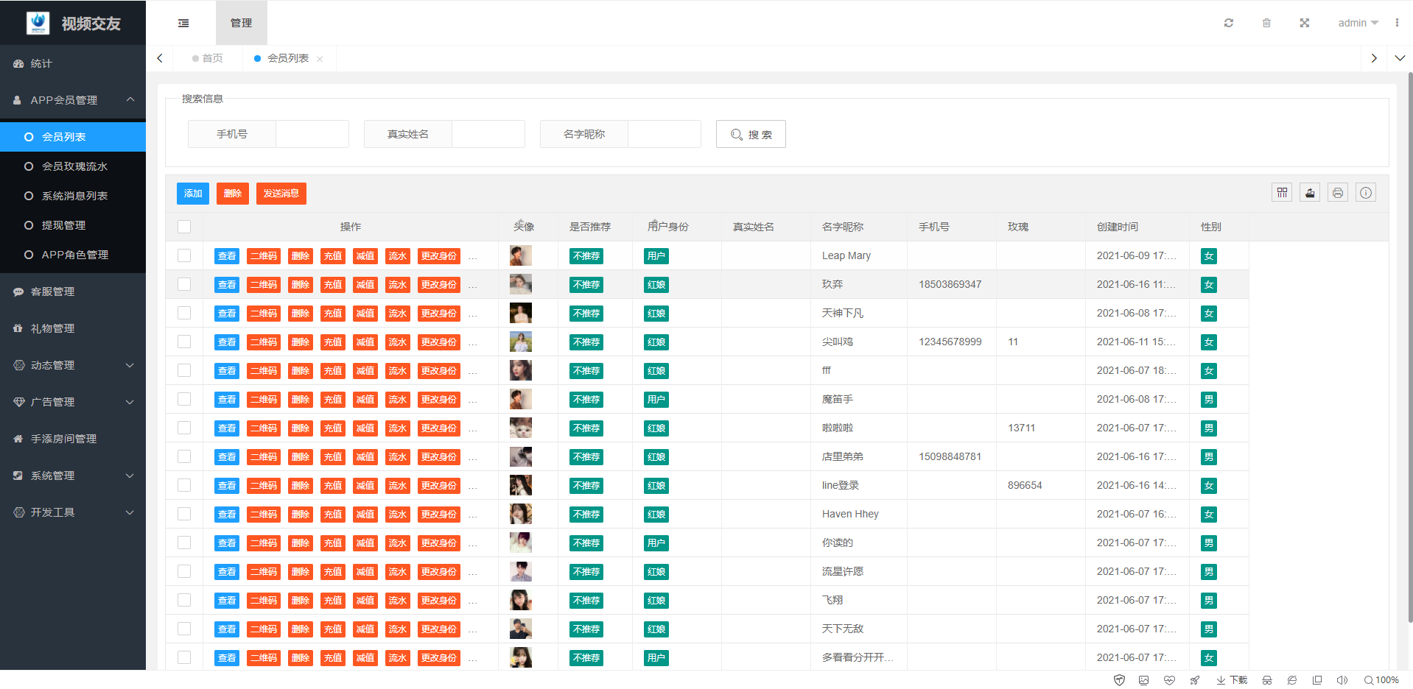
Task: Click the blue 添加 button
Action: pos(193,194)
